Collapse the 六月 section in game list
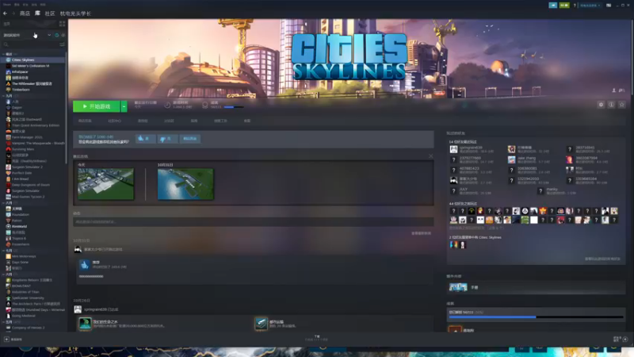Image resolution: width=634 pixels, height=357 pixels. [4, 274]
